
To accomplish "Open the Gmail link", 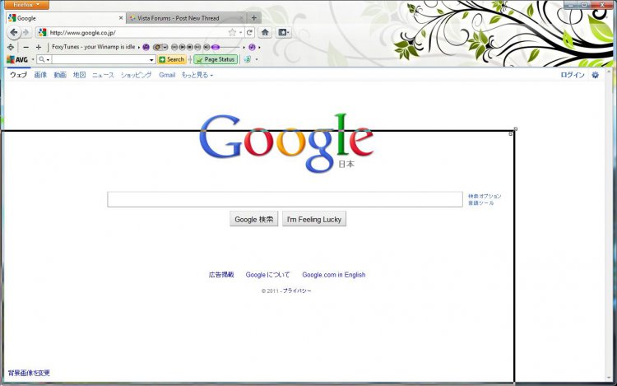I will pyautogui.click(x=167, y=75).
